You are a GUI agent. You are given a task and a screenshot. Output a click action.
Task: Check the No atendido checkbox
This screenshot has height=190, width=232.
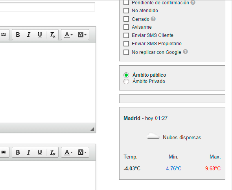tap(126, 11)
